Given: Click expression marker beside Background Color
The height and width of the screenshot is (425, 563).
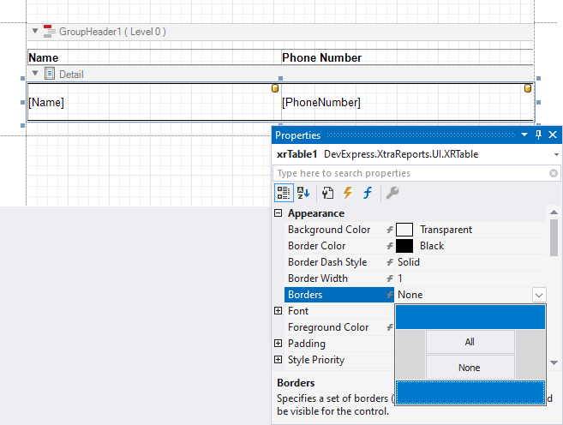Looking at the screenshot, I should (390, 230).
